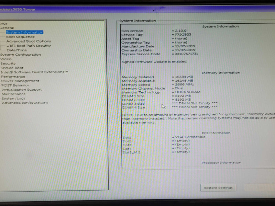Click the Slot4 row label
This screenshot has height=206, width=275.
pyautogui.click(x=127, y=149)
